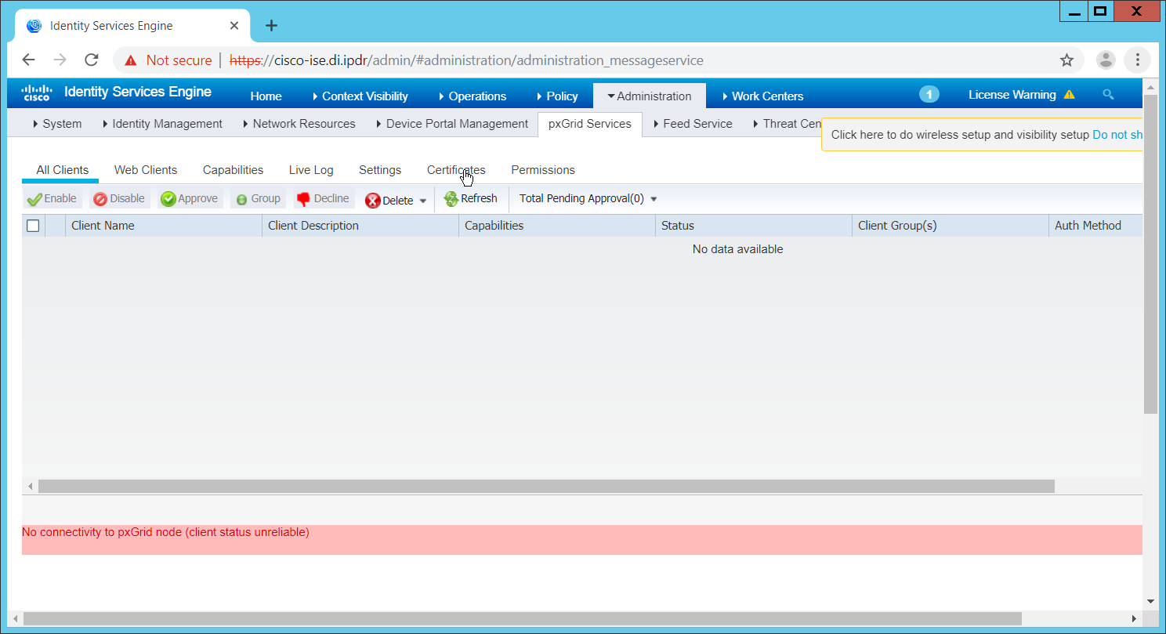Screen dimensions: 1166x634
Task: Click the Approve green check icon
Action: tap(168, 199)
